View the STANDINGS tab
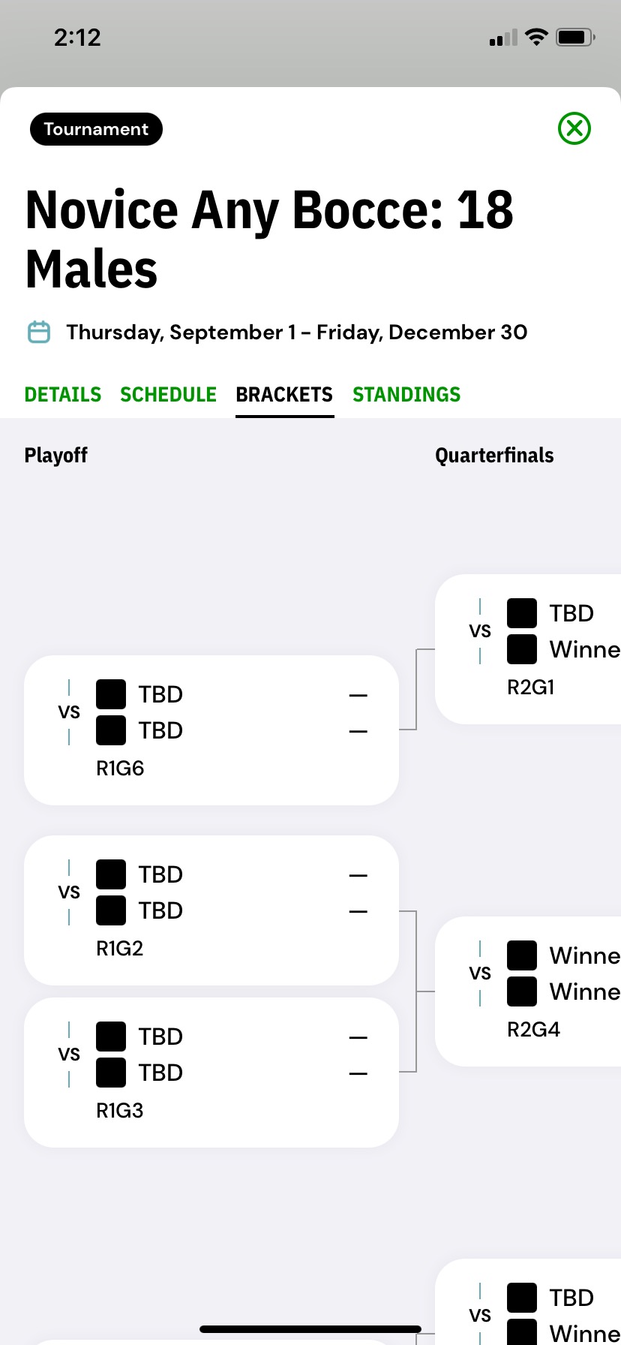Viewport: 621px width, 1345px height. pos(406,395)
